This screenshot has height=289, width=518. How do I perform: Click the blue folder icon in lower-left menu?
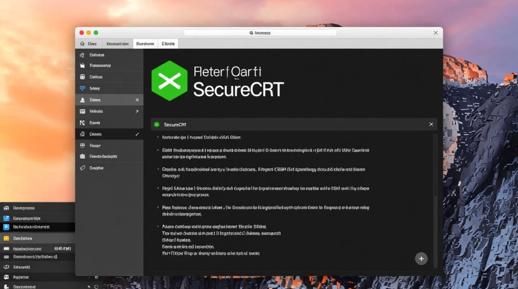6,218
